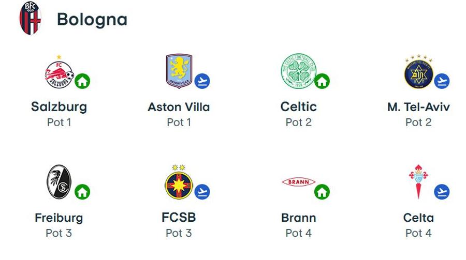
Task: Click home icon next to Celtic
Action: point(322,81)
